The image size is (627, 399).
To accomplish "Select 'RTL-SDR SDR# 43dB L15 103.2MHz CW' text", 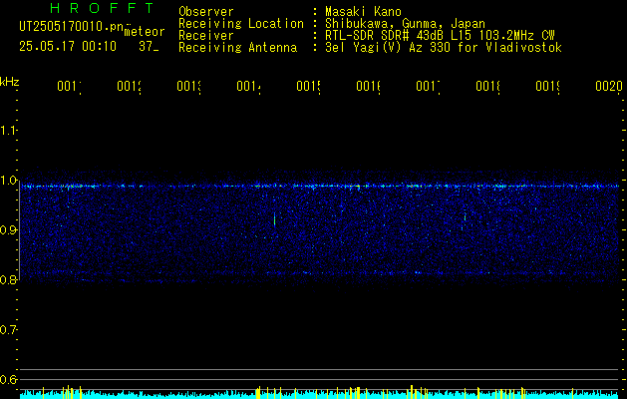I will (x=440, y=36).
